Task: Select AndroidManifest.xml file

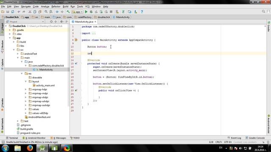Action: tap(39, 117)
